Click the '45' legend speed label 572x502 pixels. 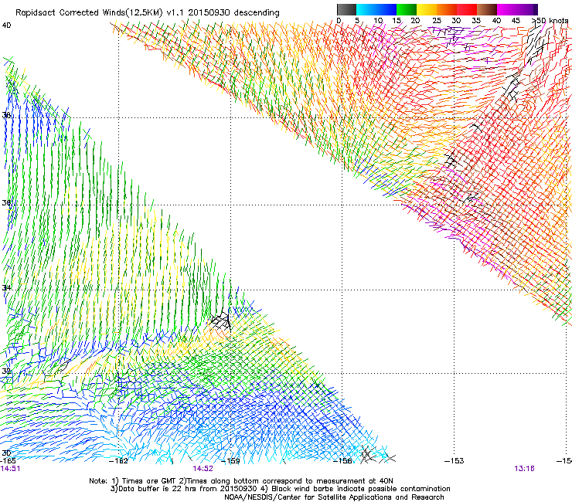(516, 21)
